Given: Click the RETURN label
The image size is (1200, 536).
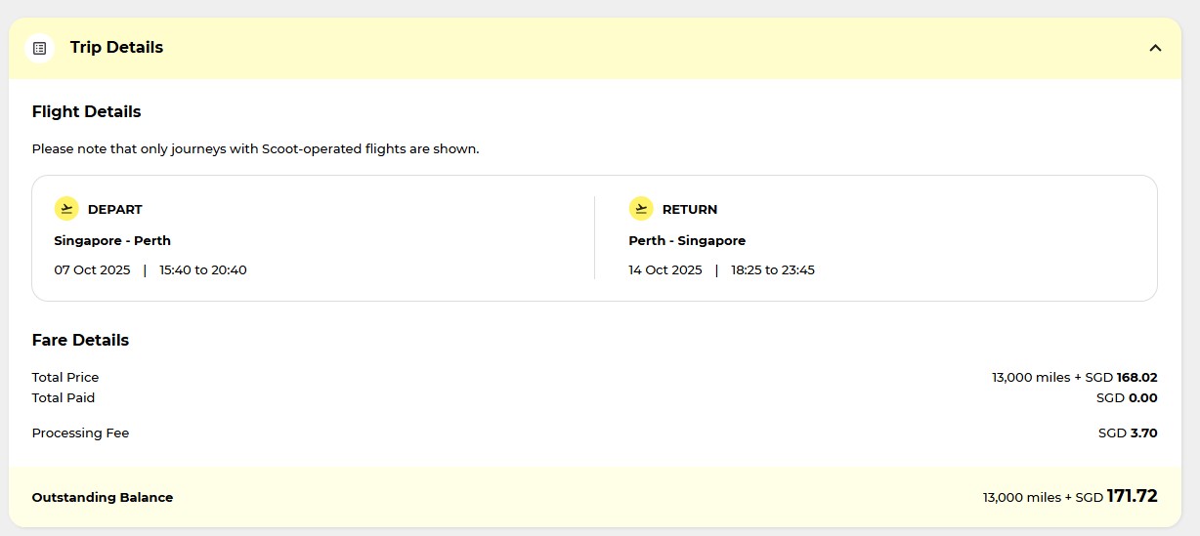Looking at the screenshot, I should pyautogui.click(x=690, y=210).
